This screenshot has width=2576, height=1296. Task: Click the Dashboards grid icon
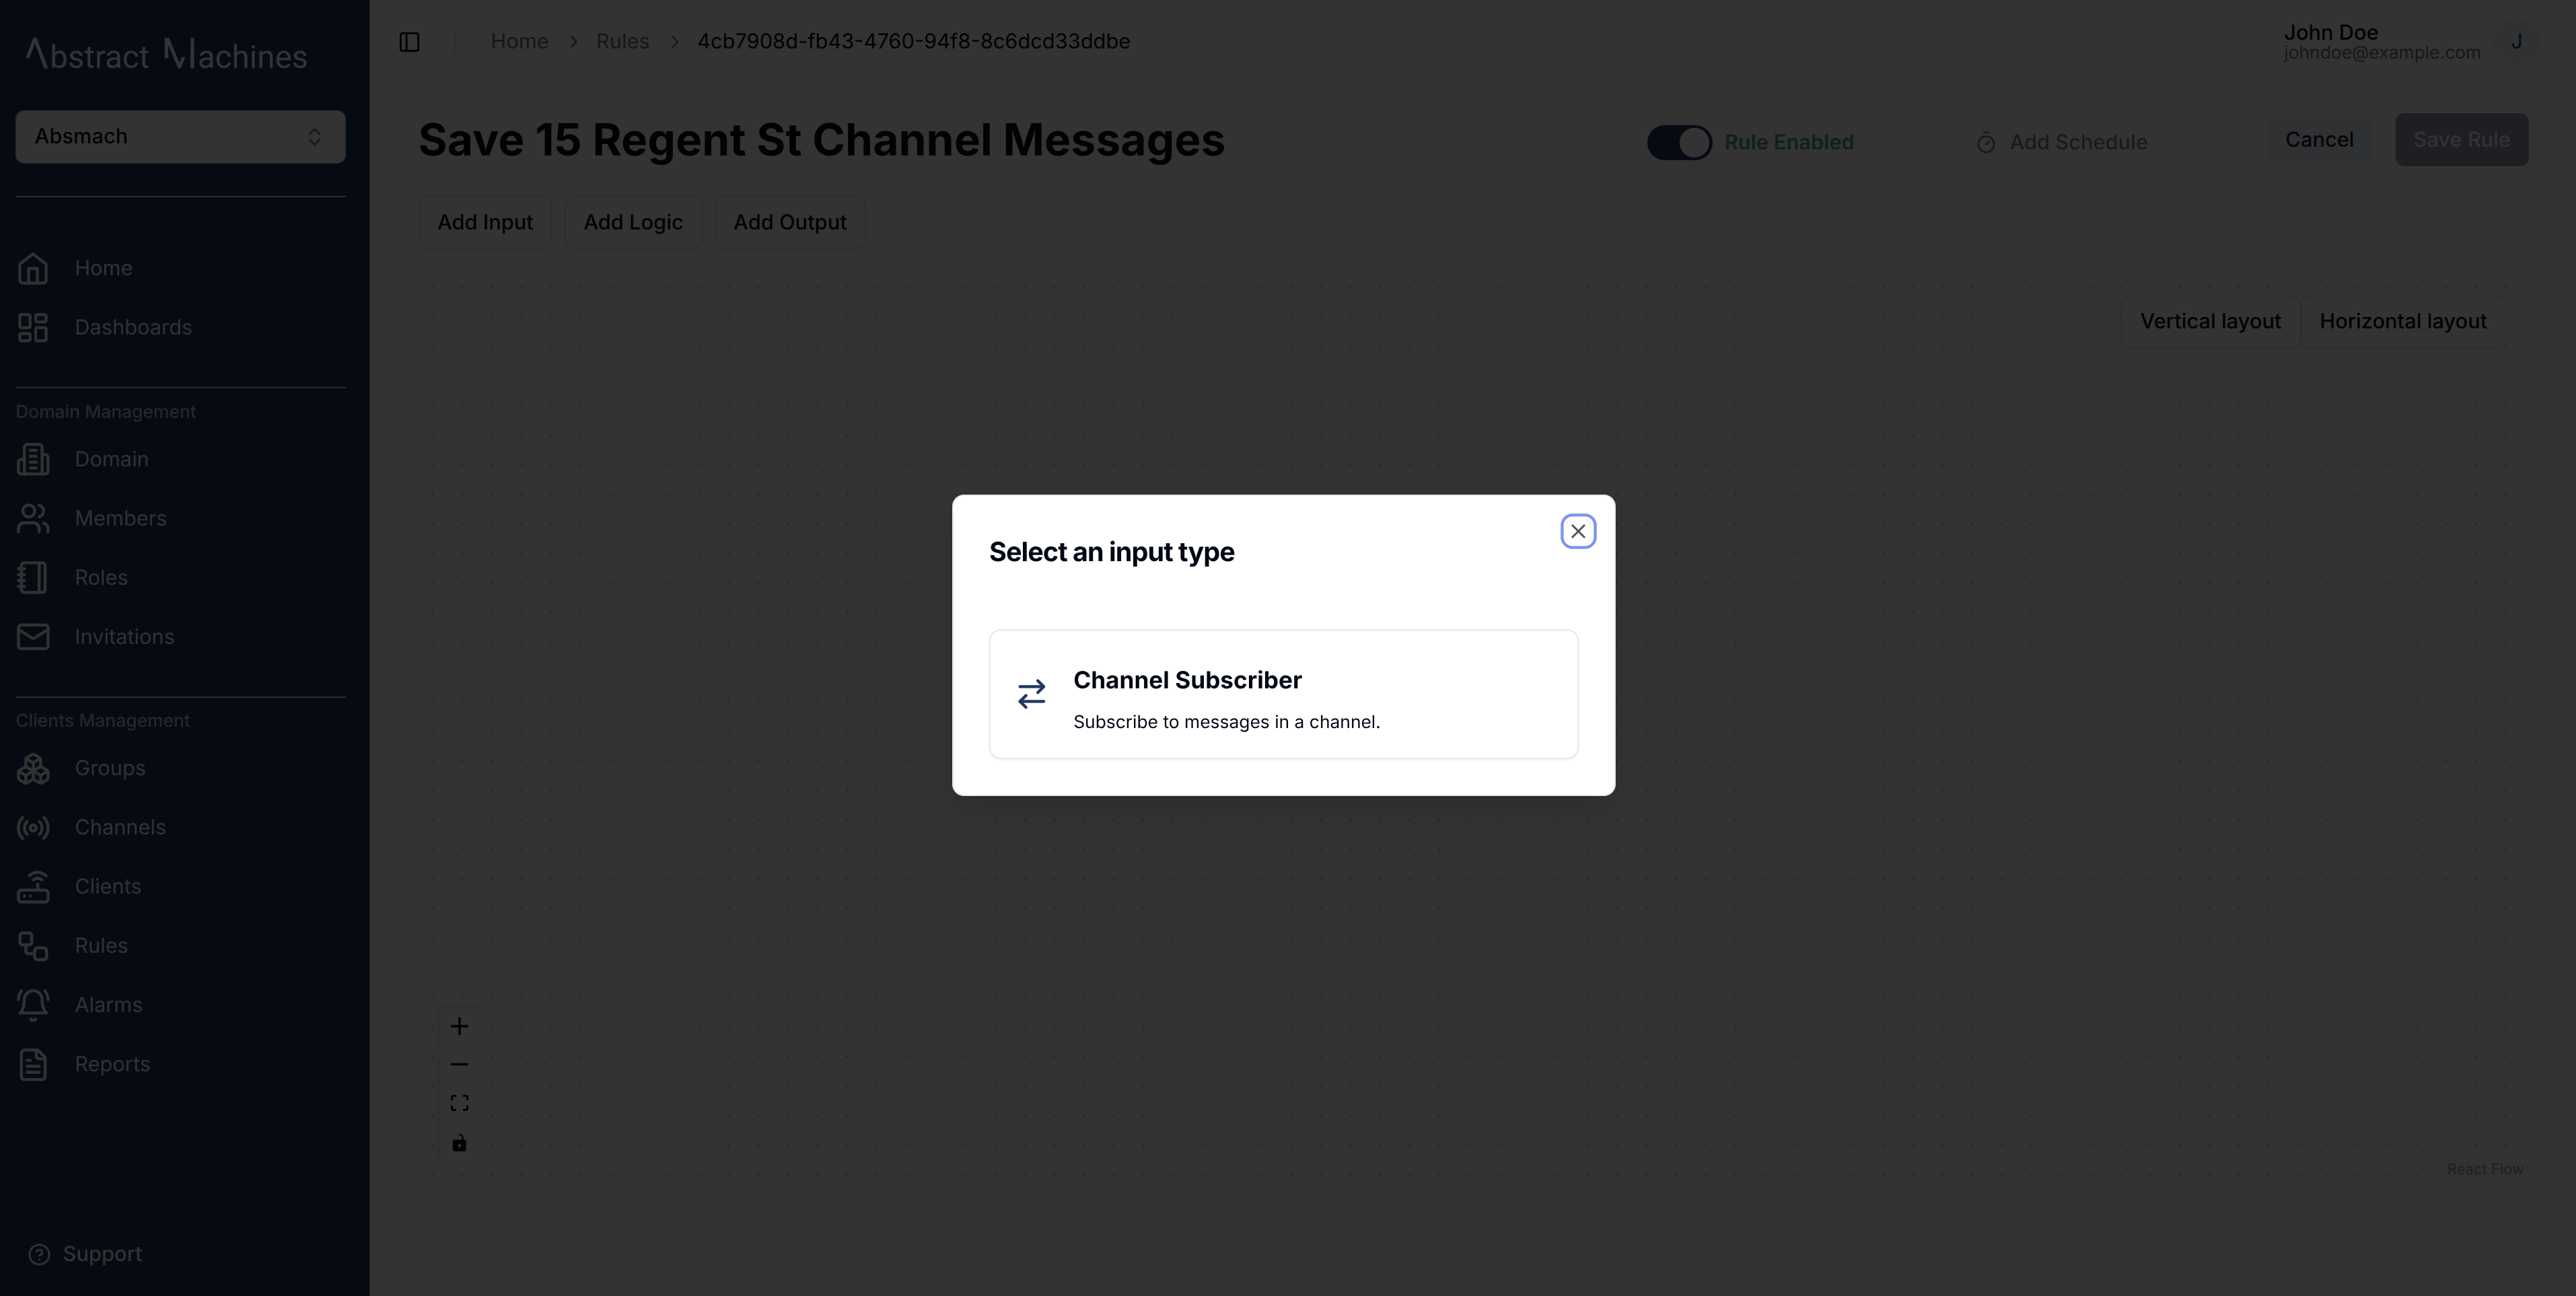pos(33,327)
